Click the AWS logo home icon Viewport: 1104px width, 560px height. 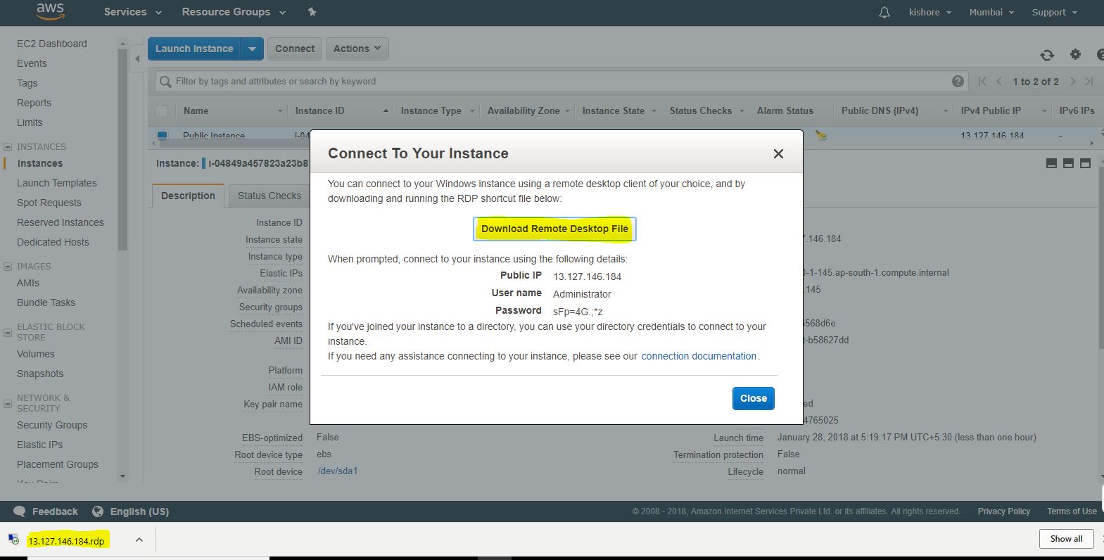click(50, 11)
